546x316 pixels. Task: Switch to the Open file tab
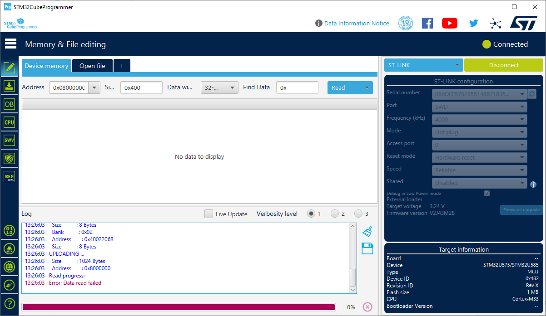pos(92,65)
